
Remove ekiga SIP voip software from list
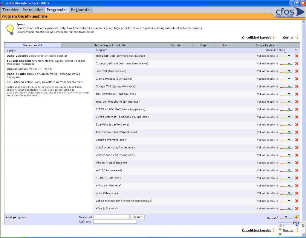[x=296, y=56]
